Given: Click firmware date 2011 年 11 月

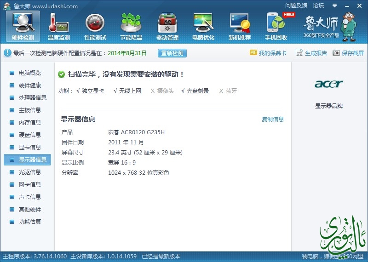Looking at the screenshot, I should 126,142.
